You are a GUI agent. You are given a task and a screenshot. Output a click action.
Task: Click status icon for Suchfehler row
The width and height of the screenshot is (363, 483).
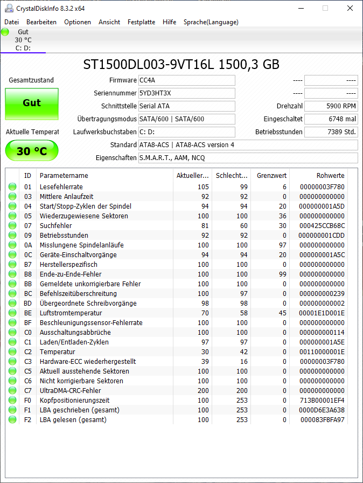[12, 225]
